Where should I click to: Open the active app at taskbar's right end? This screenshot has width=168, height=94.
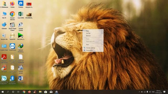click(56, 92)
